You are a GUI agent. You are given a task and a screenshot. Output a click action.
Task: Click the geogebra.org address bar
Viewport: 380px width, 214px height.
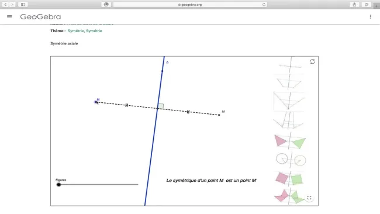190,4
